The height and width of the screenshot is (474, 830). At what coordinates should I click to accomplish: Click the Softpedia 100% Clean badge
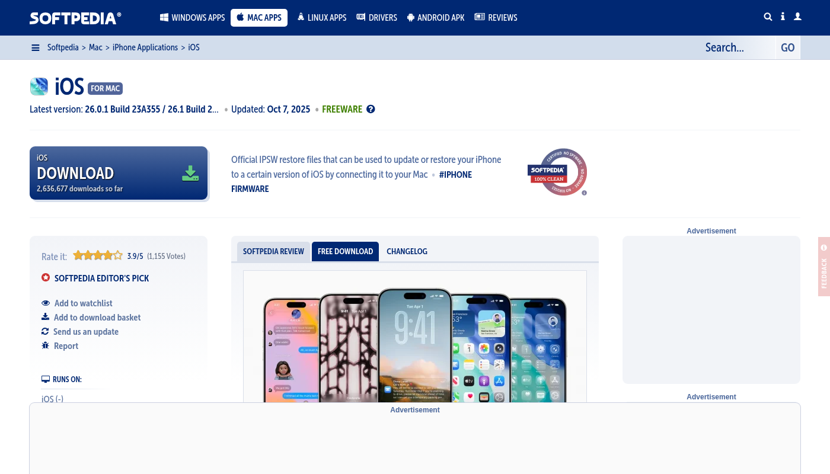coord(557,172)
